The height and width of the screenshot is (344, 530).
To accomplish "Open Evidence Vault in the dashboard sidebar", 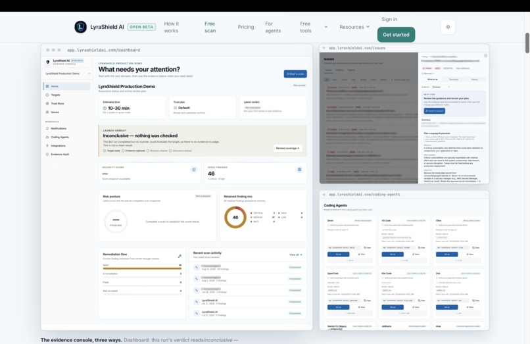I will [x=67, y=155].
